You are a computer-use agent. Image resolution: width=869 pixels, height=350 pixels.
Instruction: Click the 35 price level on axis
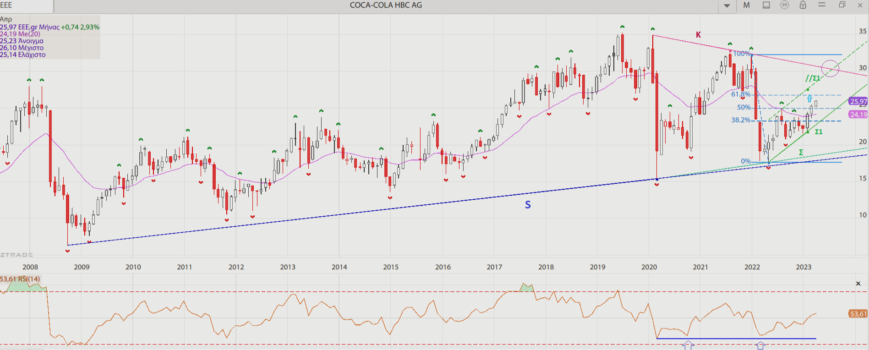(x=863, y=31)
